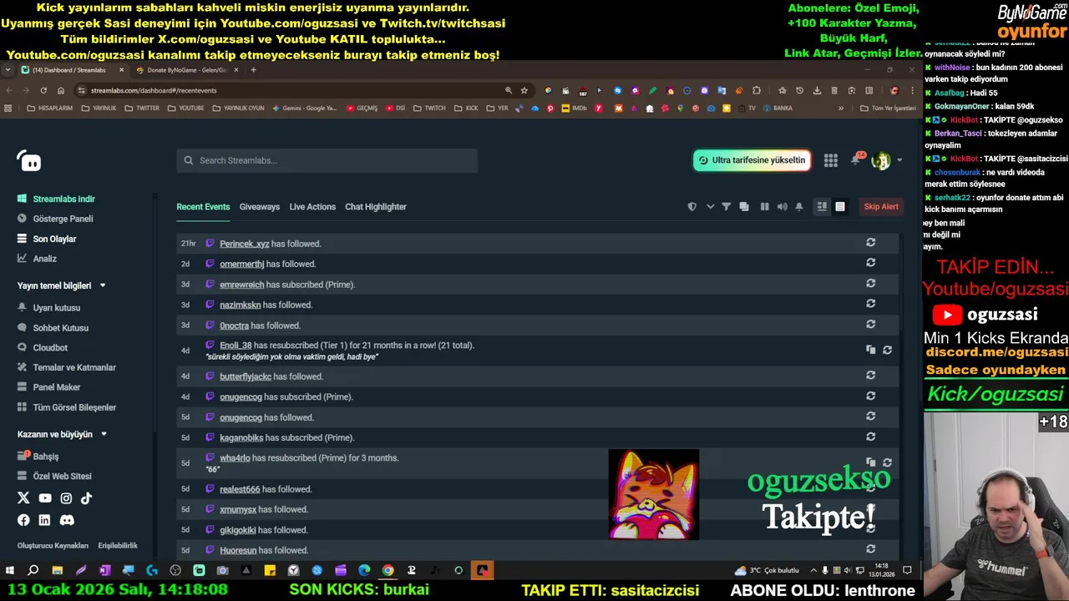Click the Skip Alert button
Image resolution: width=1069 pixels, height=601 pixels.
(881, 207)
